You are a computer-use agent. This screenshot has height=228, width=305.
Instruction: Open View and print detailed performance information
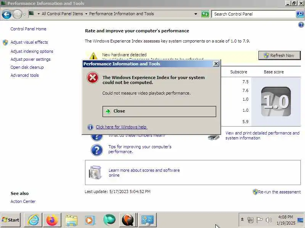(262, 136)
